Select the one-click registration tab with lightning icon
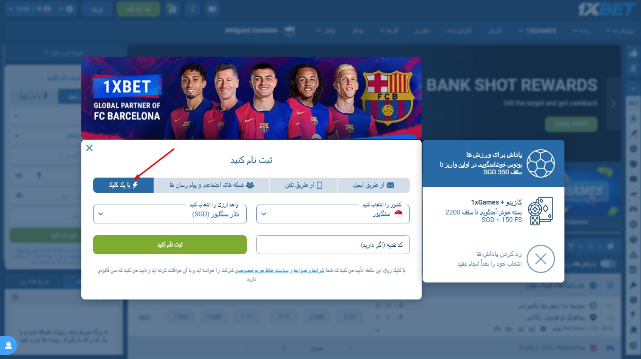 click(123, 185)
